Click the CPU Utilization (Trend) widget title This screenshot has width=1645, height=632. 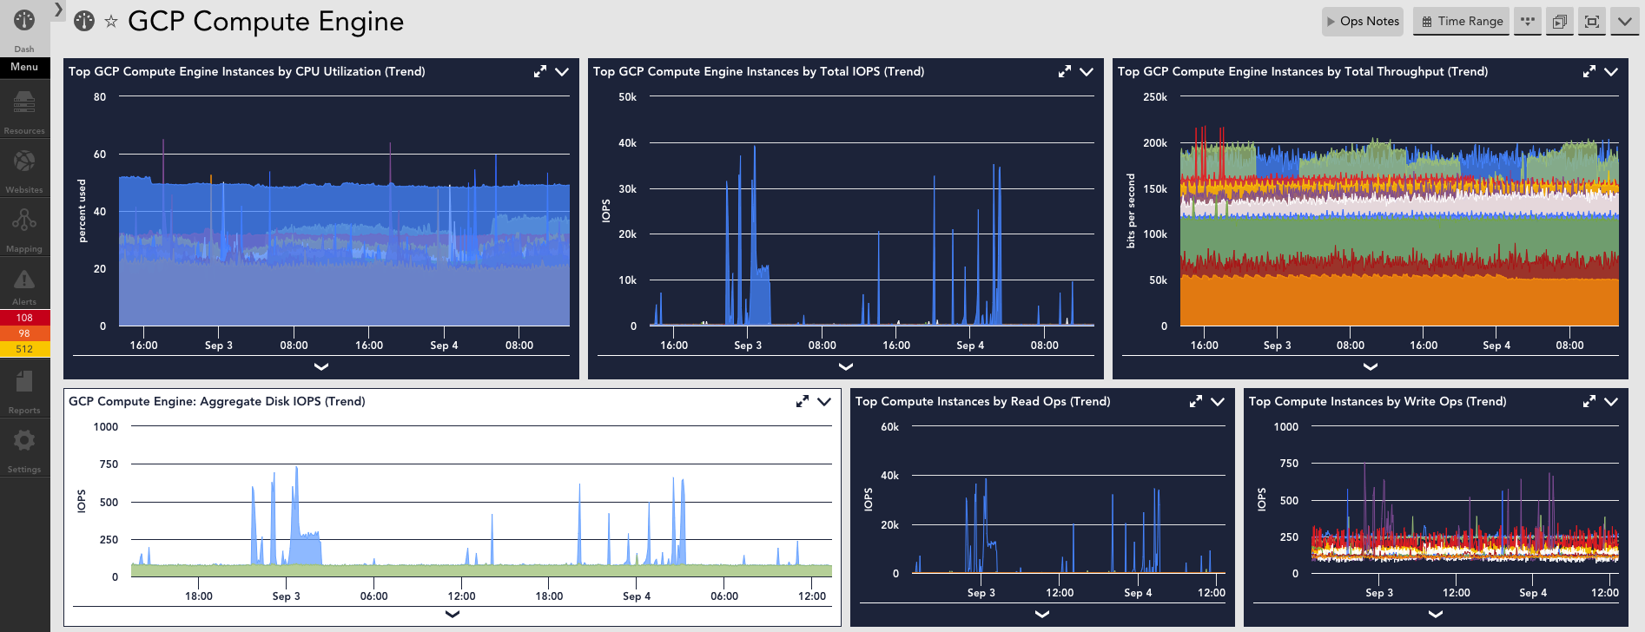coord(247,72)
